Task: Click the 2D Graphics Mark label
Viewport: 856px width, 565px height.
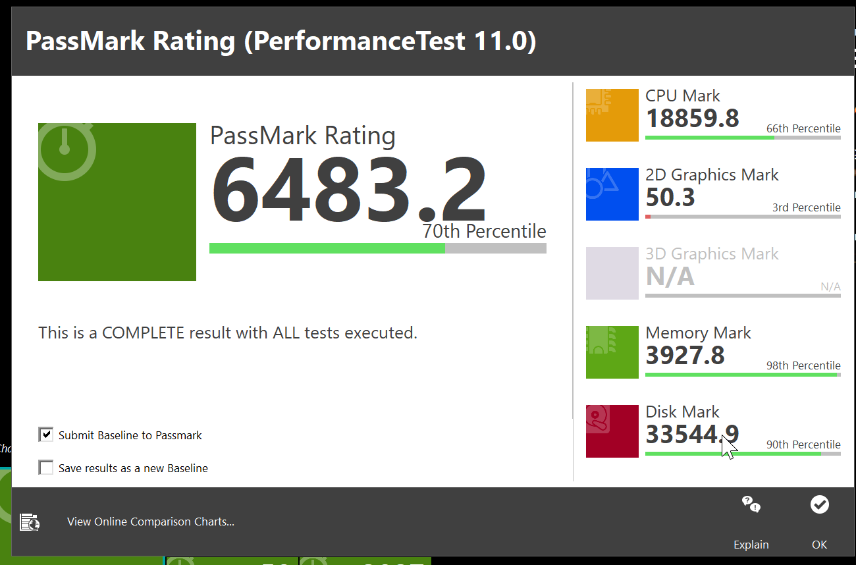Action: pos(712,175)
